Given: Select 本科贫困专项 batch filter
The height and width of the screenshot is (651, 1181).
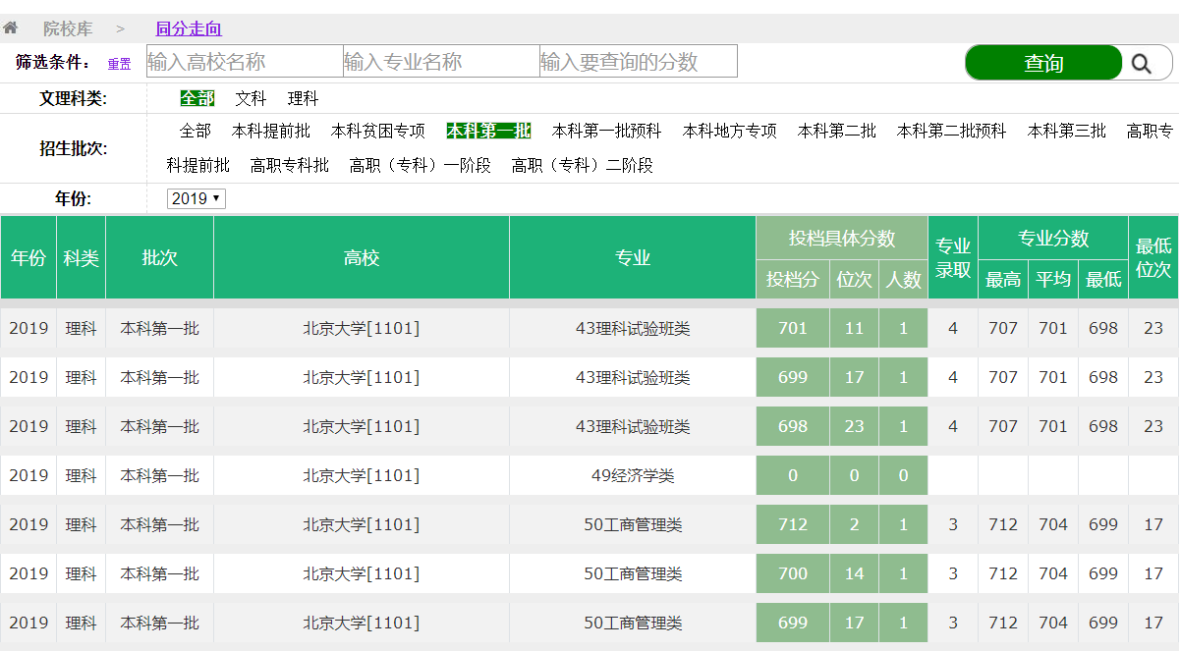Looking at the screenshot, I should coord(377,132).
